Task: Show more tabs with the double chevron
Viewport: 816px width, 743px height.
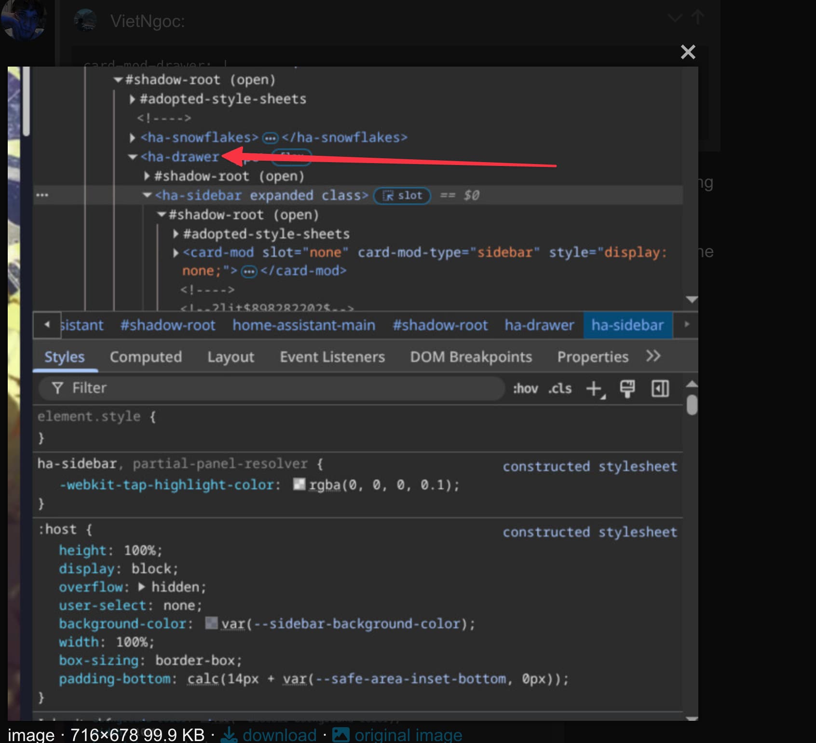Action: 653,357
